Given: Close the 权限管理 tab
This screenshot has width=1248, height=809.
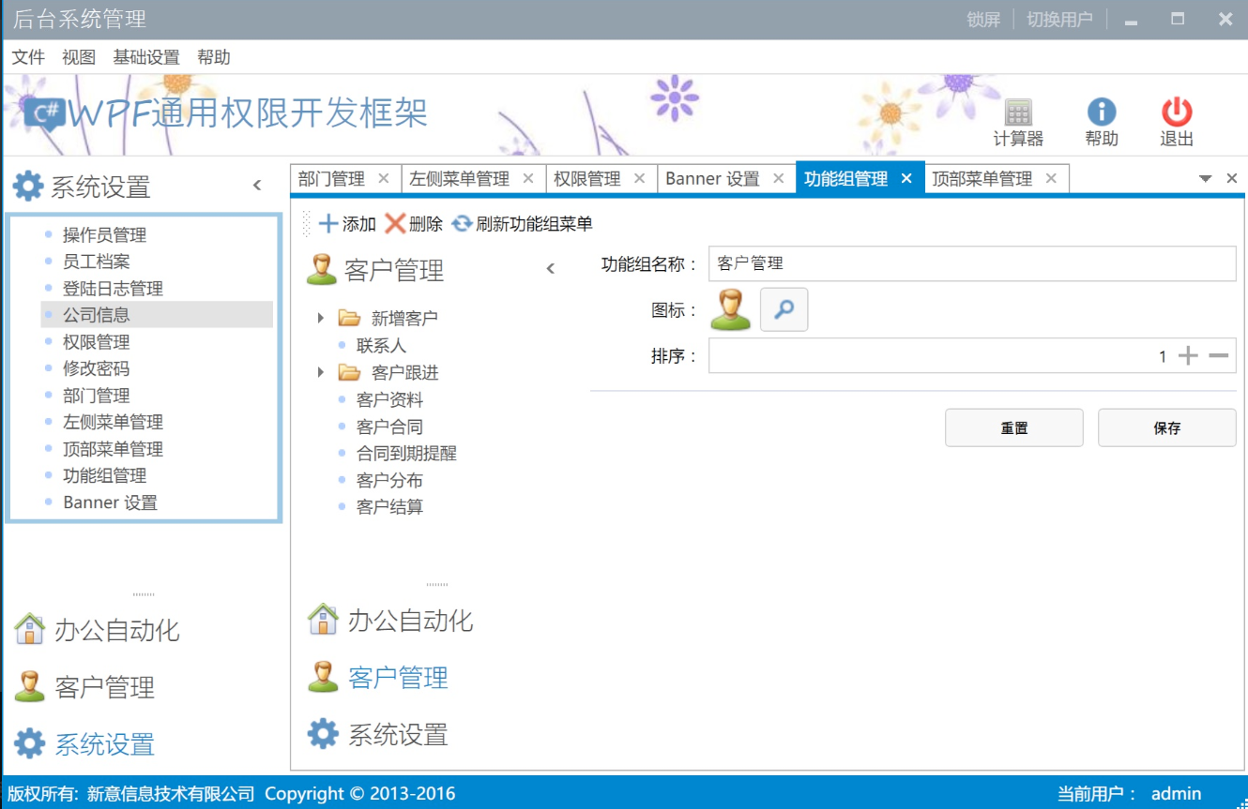Looking at the screenshot, I should tap(639, 178).
